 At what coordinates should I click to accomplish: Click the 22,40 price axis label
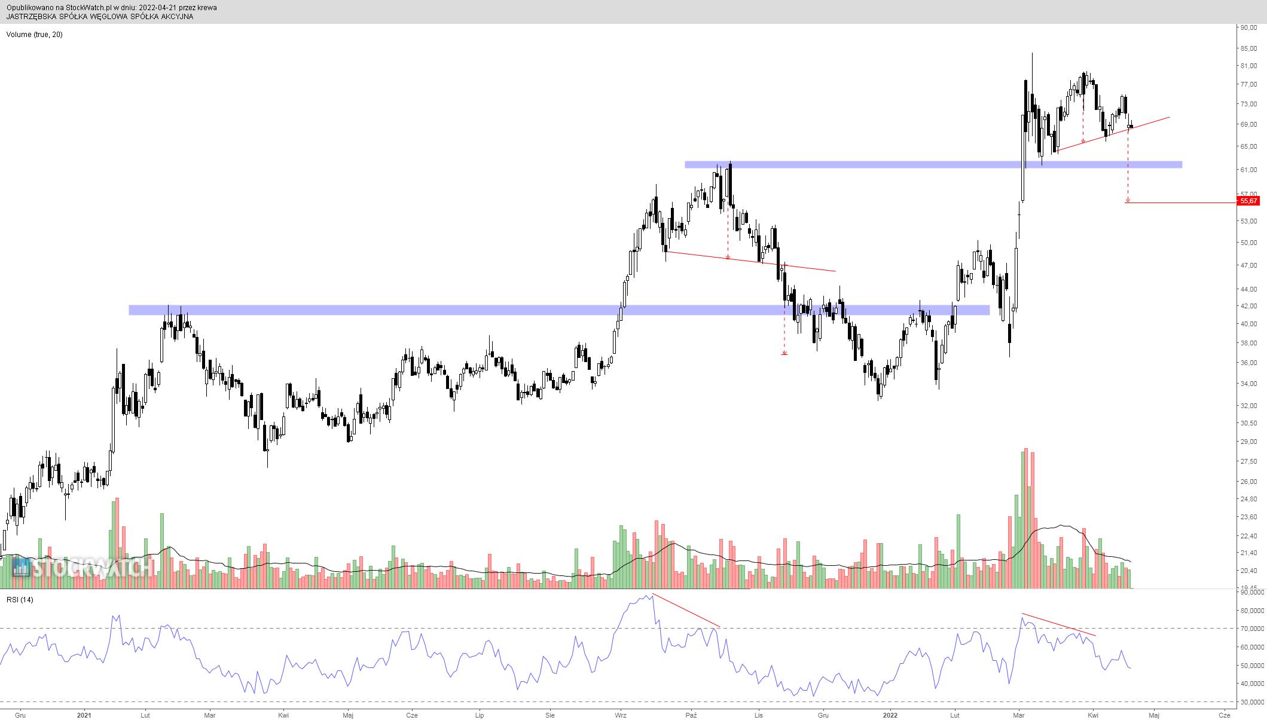tap(1248, 536)
